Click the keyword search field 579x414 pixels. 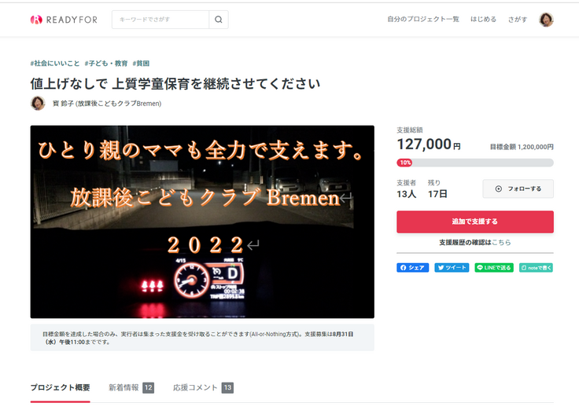click(160, 20)
